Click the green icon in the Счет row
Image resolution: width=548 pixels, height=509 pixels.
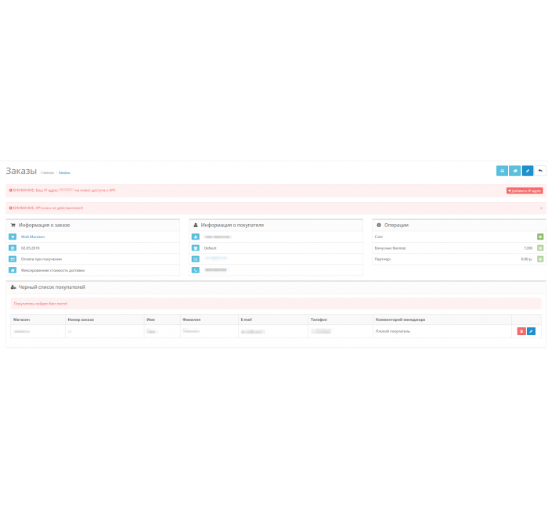pos(540,236)
